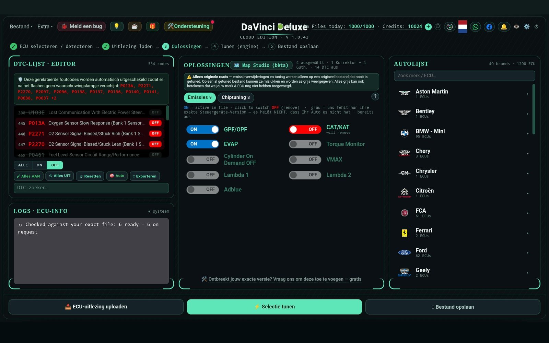Open the color palette theme icon

tap(449, 27)
